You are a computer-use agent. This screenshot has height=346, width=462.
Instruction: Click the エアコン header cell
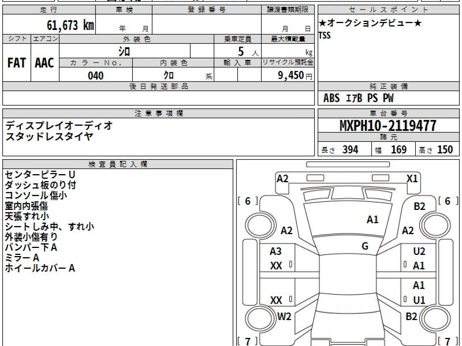(45, 39)
